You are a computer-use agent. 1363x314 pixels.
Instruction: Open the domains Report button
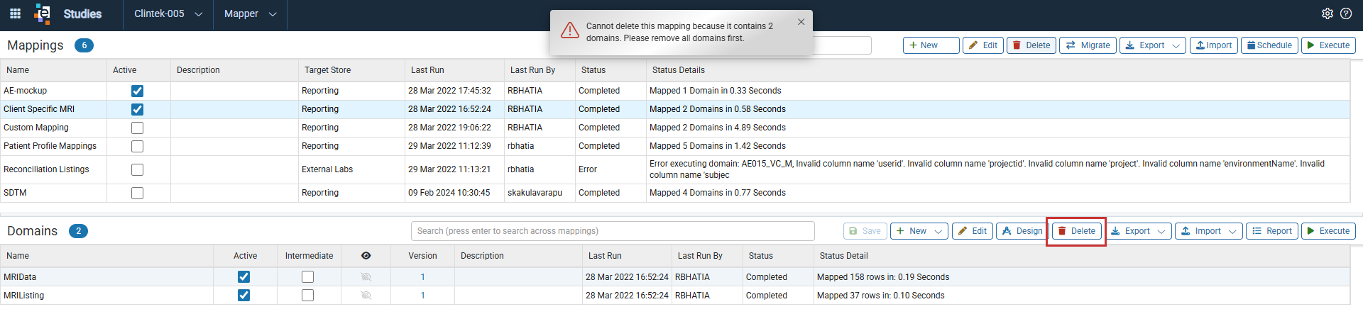pos(1272,231)
